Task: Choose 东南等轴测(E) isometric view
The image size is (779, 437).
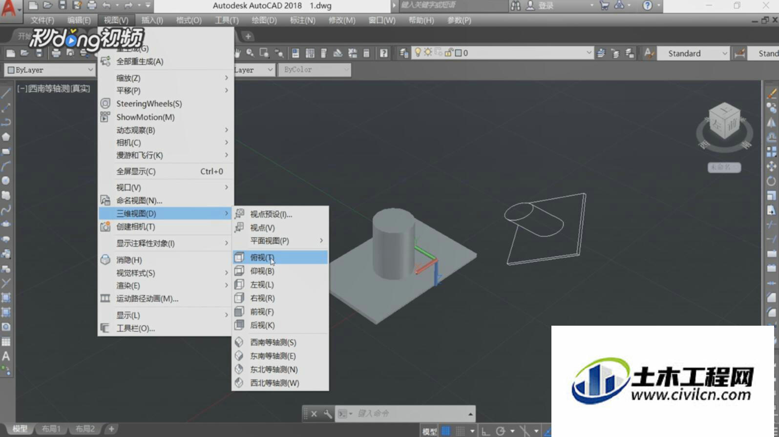Action: (x=280, y=356)
